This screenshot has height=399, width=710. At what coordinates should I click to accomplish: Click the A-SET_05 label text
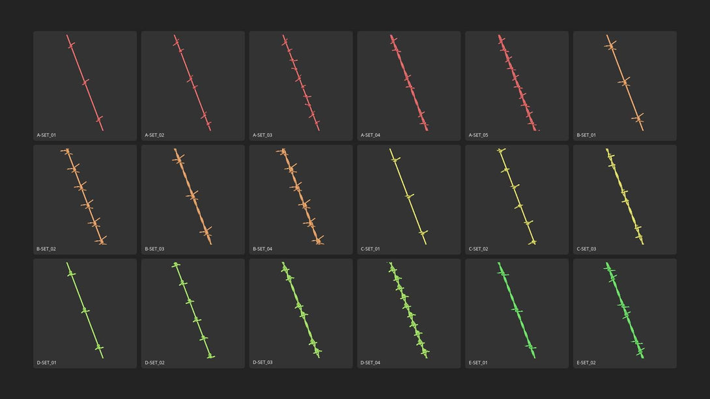[x=478, y=135]
